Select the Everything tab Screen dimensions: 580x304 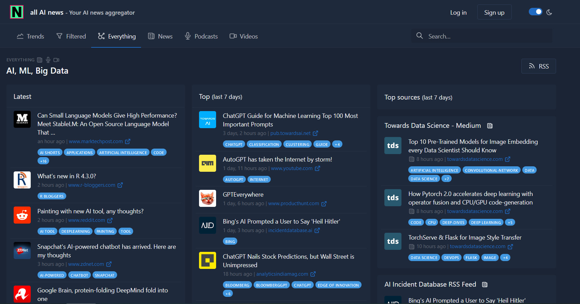116,36
